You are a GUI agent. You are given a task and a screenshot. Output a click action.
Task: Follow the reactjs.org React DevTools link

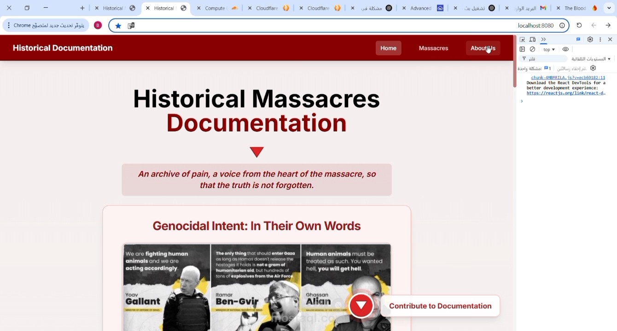566,93
